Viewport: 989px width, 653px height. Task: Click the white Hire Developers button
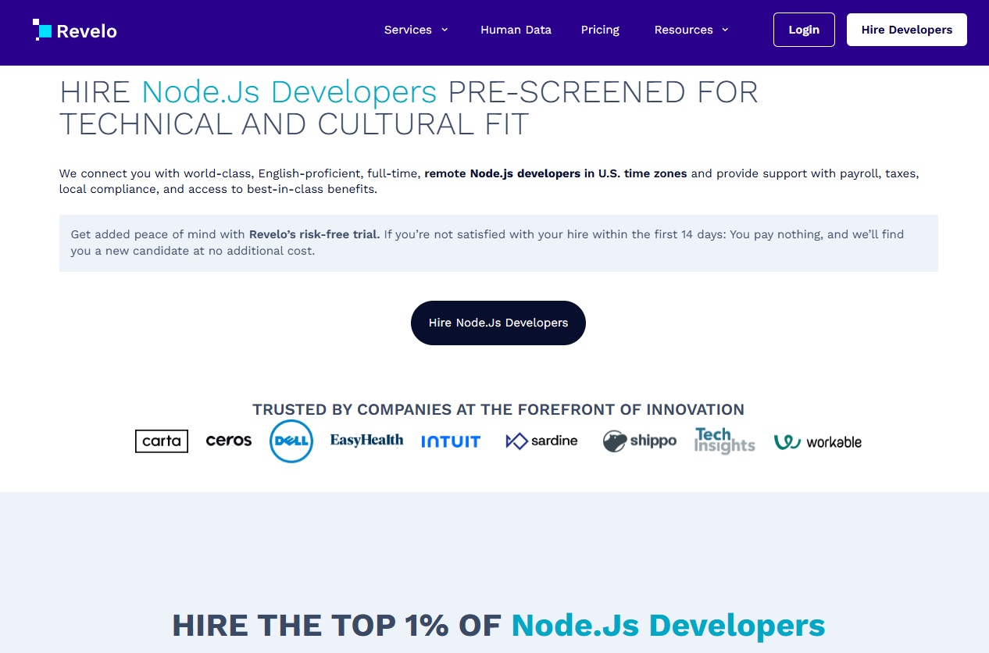coord(906,30)
